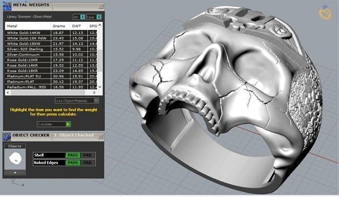The image size is (339, 197).
Task: Select the Platinum:PLAT row
Action: [51, 82]
